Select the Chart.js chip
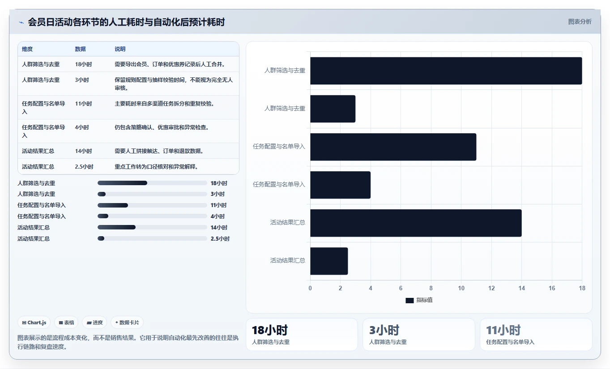The image size is (610, 369). 34,322
